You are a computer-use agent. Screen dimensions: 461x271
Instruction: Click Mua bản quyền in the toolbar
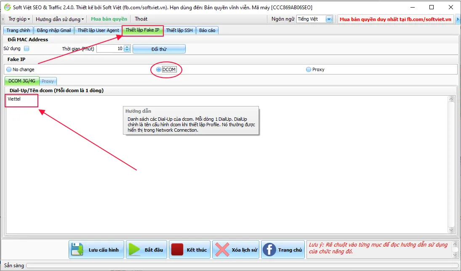(x=109, y=19)
